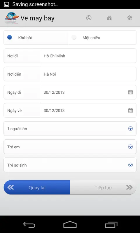Tap the phone call icon in header
This screenshot has width=140, height=233.
(x=89, y=18)
